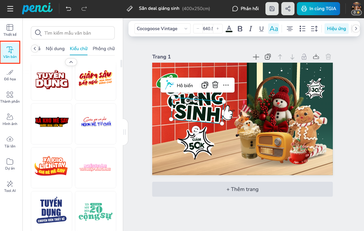The height and width of the screenshot is (231, 364).
Task: Select the Nội dung tab
Action: coord(55,49)
